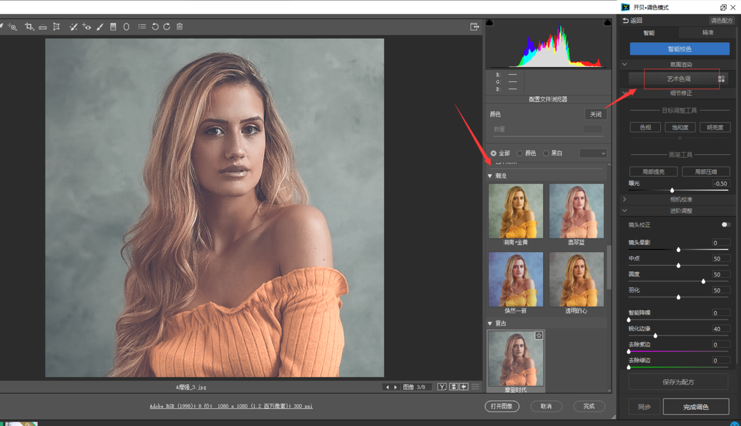This screenshot has height=426, width=741.
Task: Select the 全部 radio option
Action: tap(494, 154)
